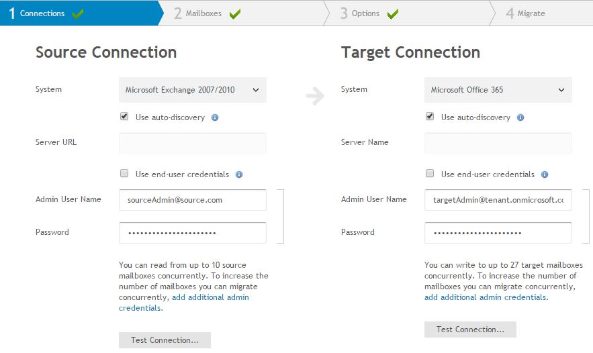Click target add additional admin credentials link
The width and height of the screenshot is (593, 353).
click(x=486, y=297)
